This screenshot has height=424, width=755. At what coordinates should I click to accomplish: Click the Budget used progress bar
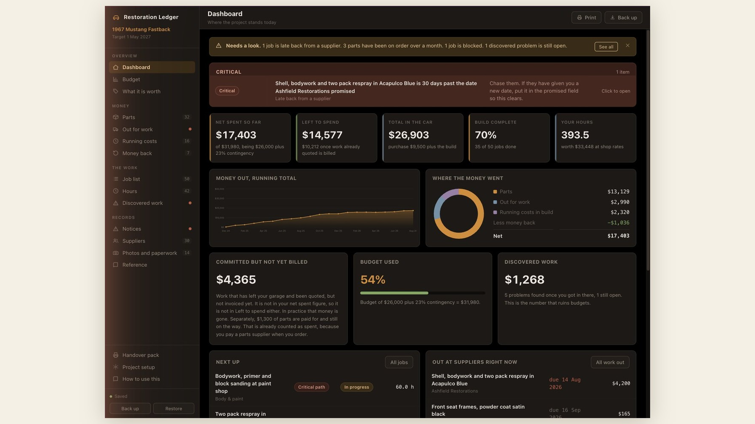tap(423, 293)
